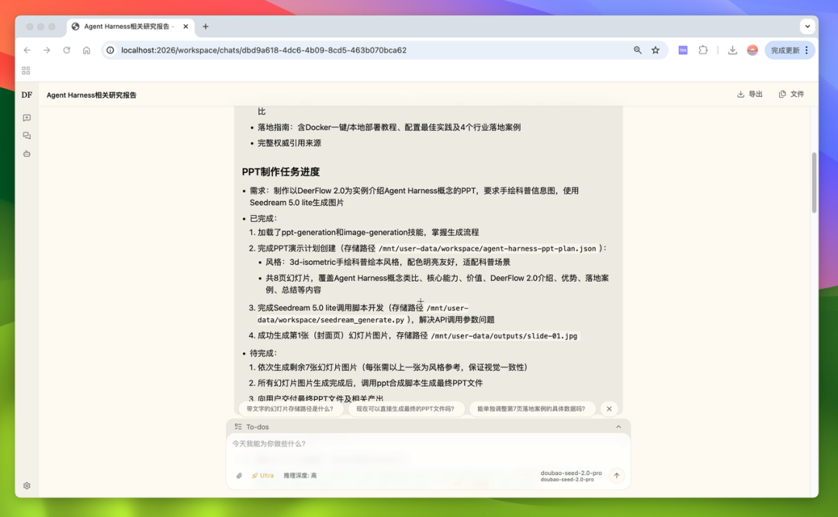
Task: Select suggestion 能单独调整第7页落地案例的具体数据吗?
Action: coord(532,408)
